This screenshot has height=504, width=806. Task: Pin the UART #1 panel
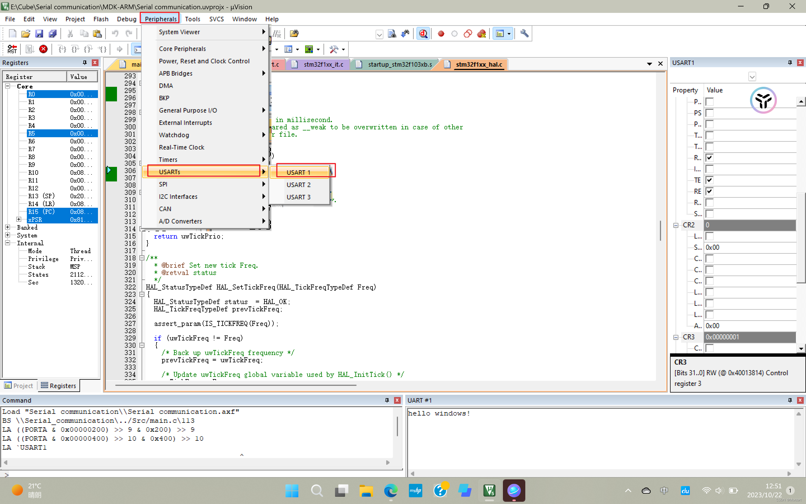coord(790,400)
